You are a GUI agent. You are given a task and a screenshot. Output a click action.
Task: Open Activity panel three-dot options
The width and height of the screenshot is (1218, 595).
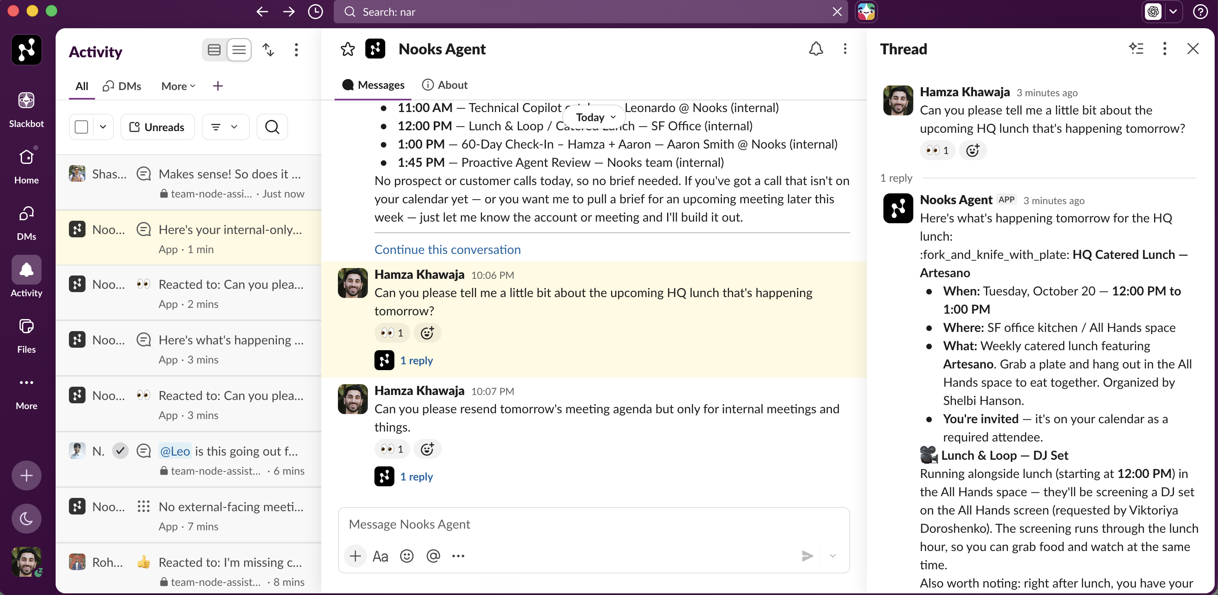tap(296, 50)
